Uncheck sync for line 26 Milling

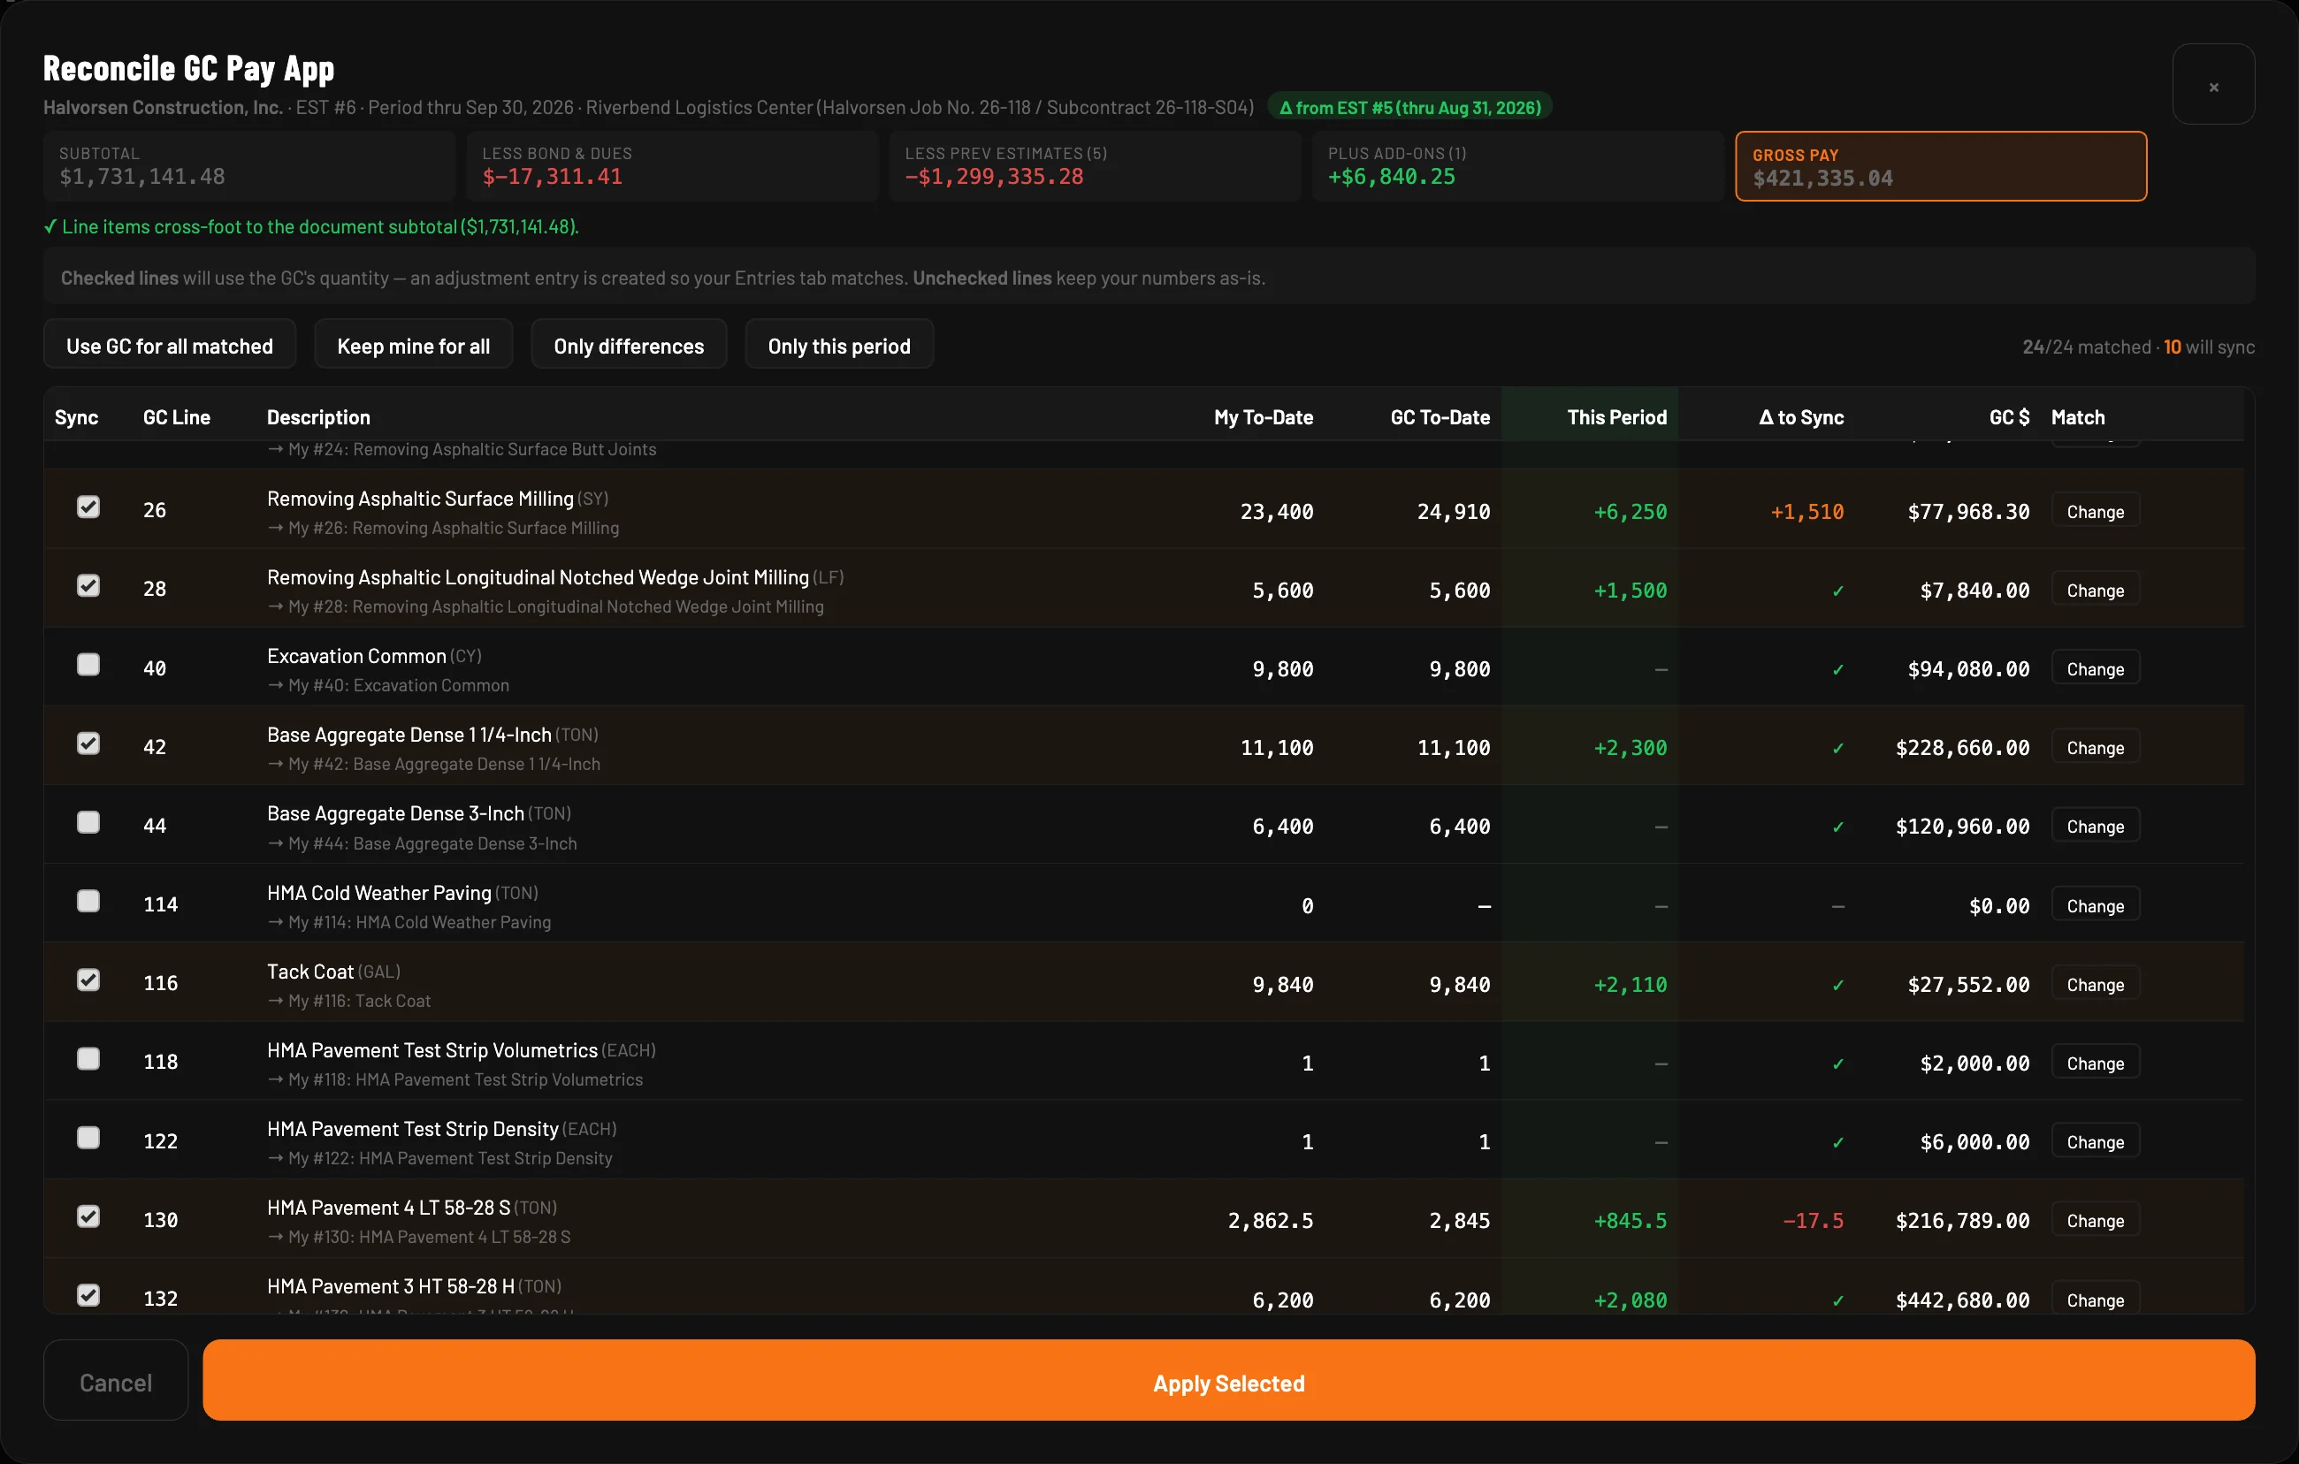88,507
